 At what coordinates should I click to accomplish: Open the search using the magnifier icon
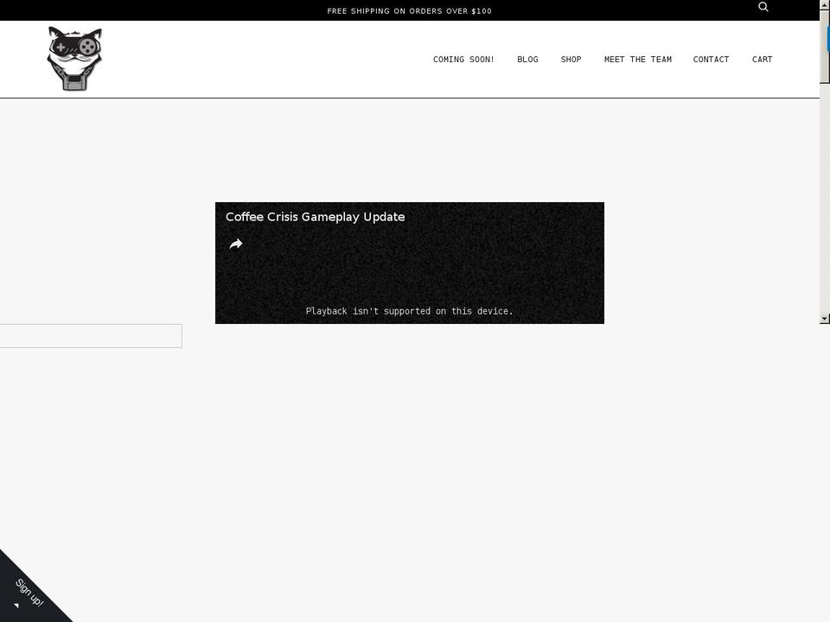coord(763,7)
